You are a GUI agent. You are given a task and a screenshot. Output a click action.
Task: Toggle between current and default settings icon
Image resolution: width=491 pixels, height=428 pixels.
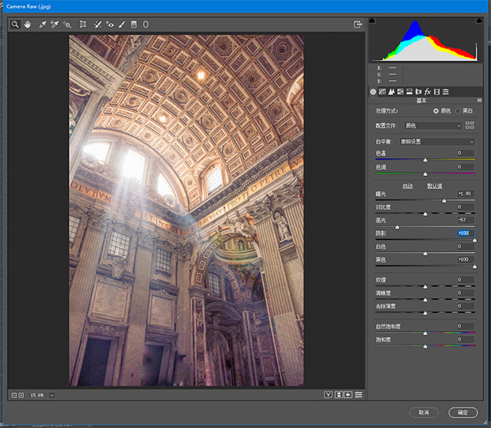(x=358, y=395)
